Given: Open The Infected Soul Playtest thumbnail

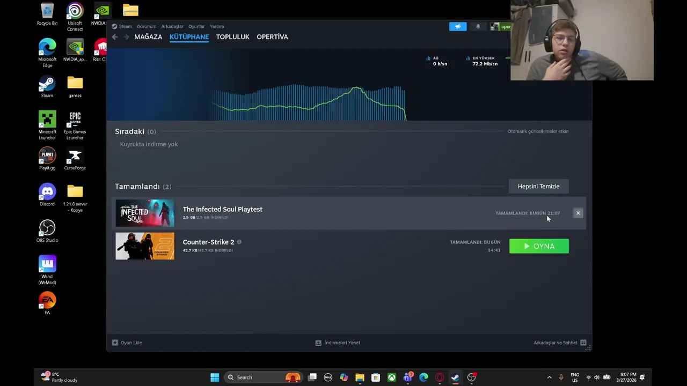Looking at the screenshot, I should point(145,213).
